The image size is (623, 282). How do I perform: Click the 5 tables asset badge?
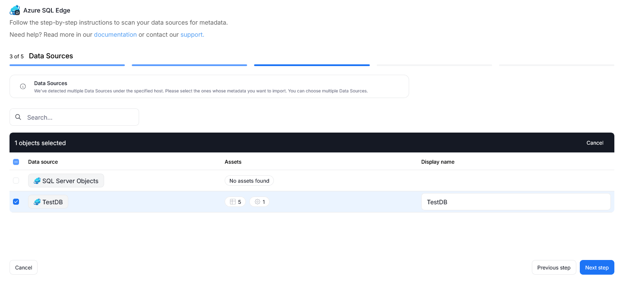[235, 202]
